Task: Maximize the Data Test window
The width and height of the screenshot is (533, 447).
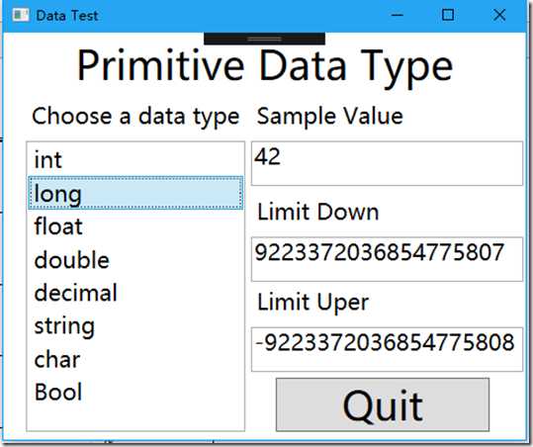Action: (448, 15)
